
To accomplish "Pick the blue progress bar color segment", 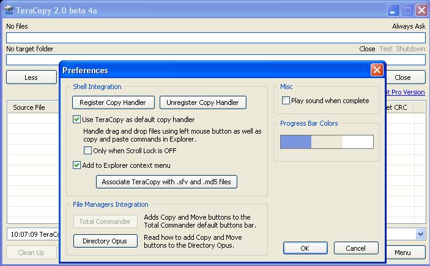I will [295, 142].
